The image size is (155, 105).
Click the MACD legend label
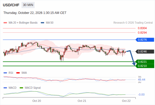12,88
